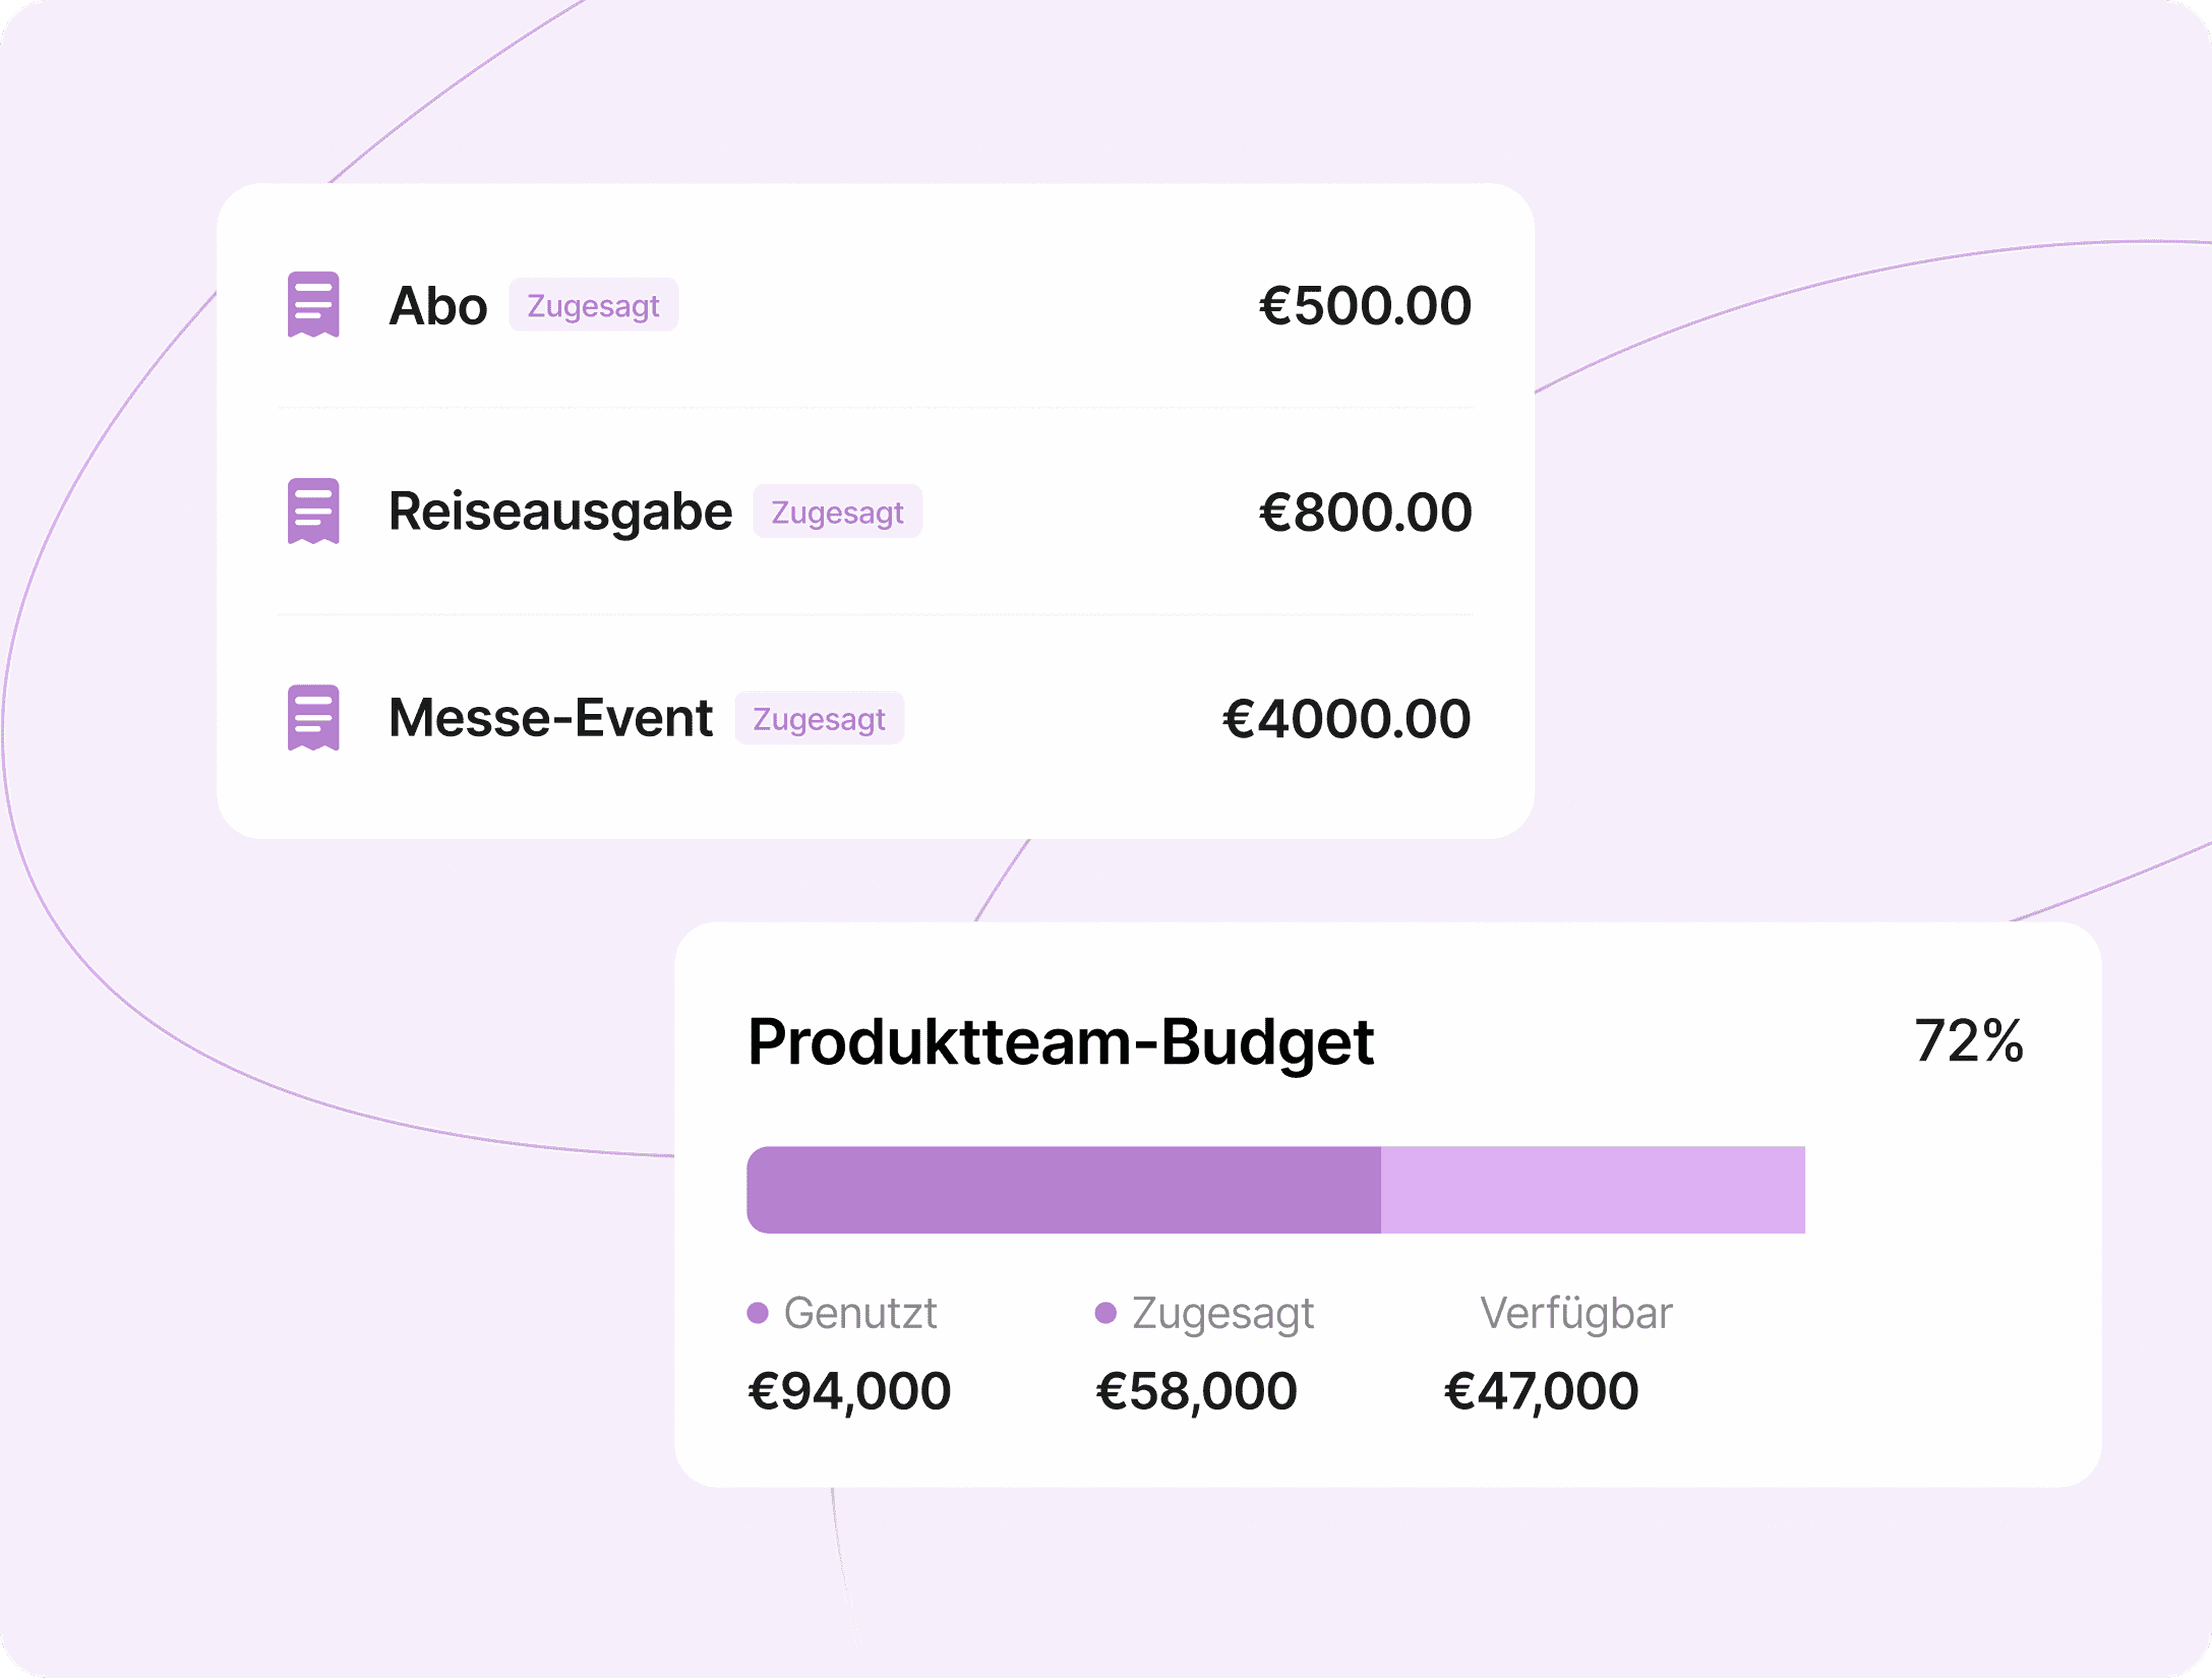
Task: Click the dark used segment of budget bar
Action: coord(1064,1190)
